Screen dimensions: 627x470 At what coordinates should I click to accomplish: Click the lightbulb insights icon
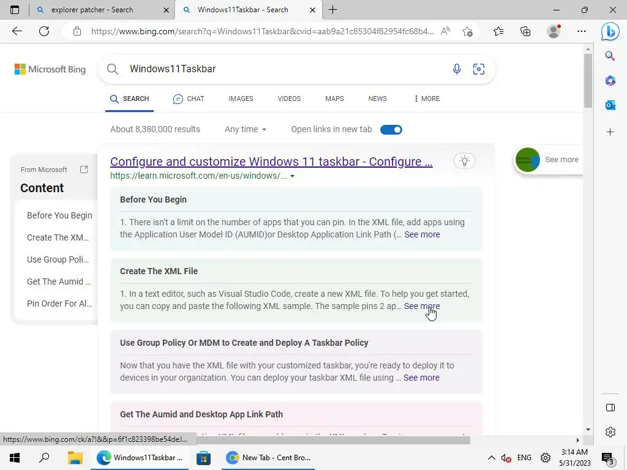point(465,161)
